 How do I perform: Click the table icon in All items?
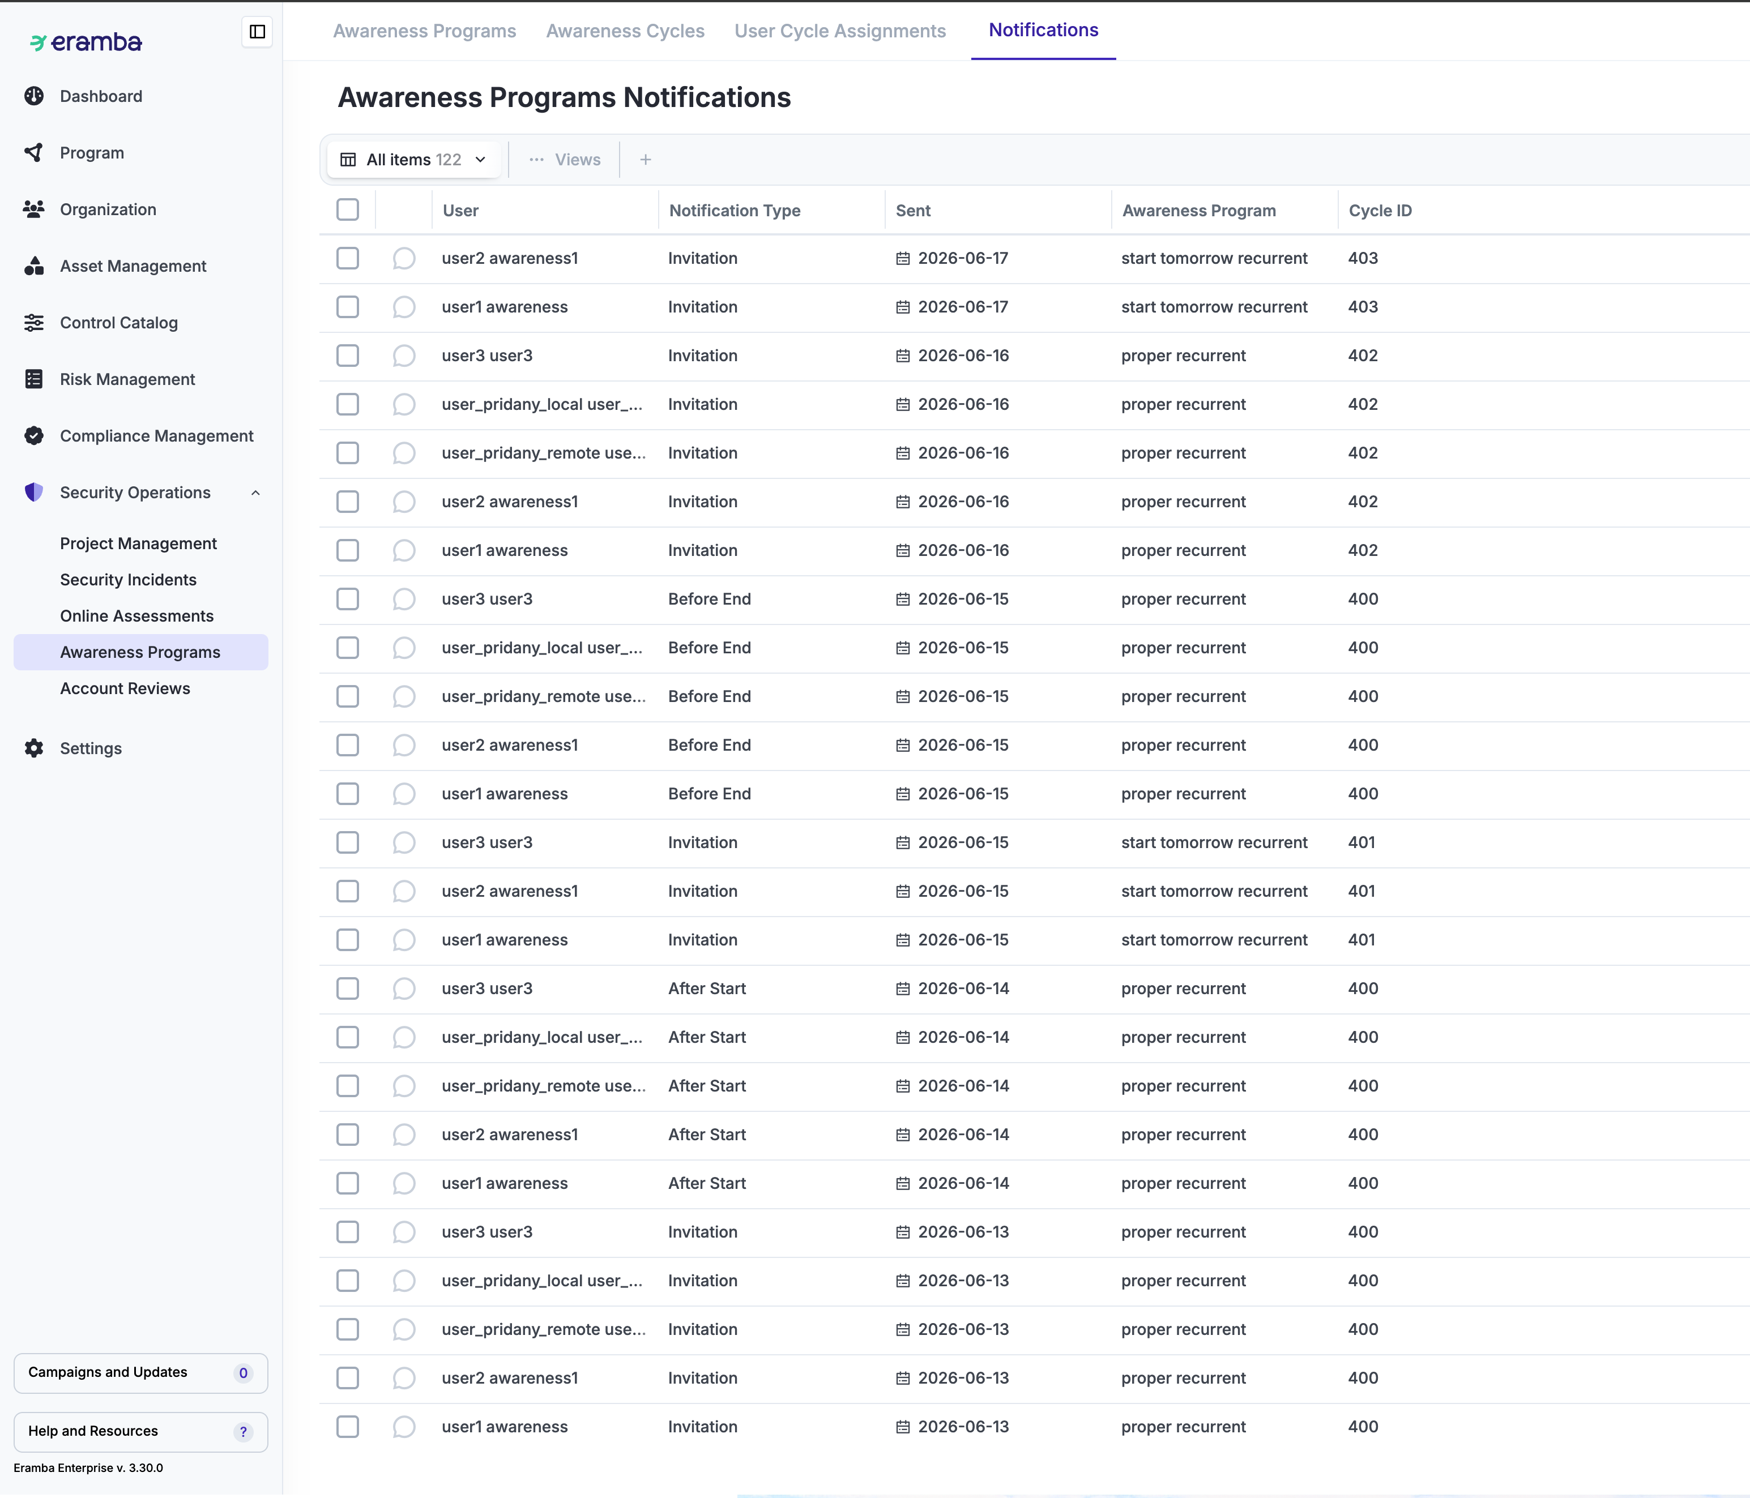pos(348,160)
